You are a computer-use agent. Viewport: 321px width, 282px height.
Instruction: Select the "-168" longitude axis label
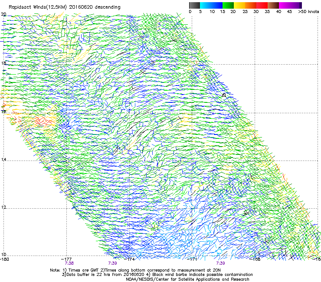click(x=255, y=259)
